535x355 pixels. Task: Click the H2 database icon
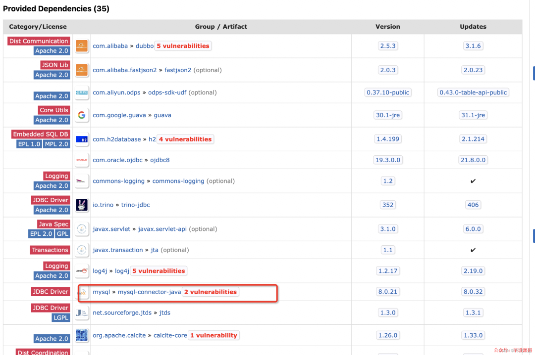coord(82,139)
